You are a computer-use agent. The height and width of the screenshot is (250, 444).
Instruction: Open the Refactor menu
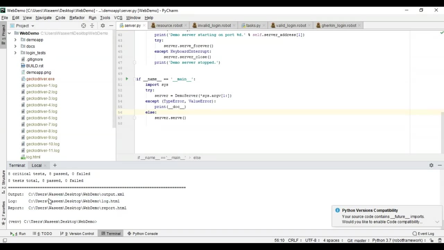pyautogui.click(x=77, y=18)
